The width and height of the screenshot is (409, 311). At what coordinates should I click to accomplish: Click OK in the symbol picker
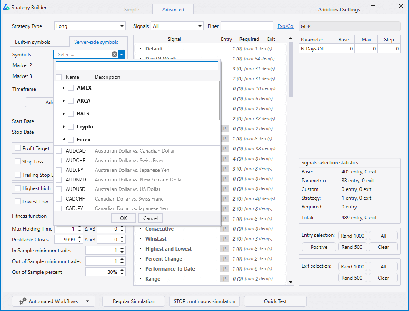tap(123, 218)
